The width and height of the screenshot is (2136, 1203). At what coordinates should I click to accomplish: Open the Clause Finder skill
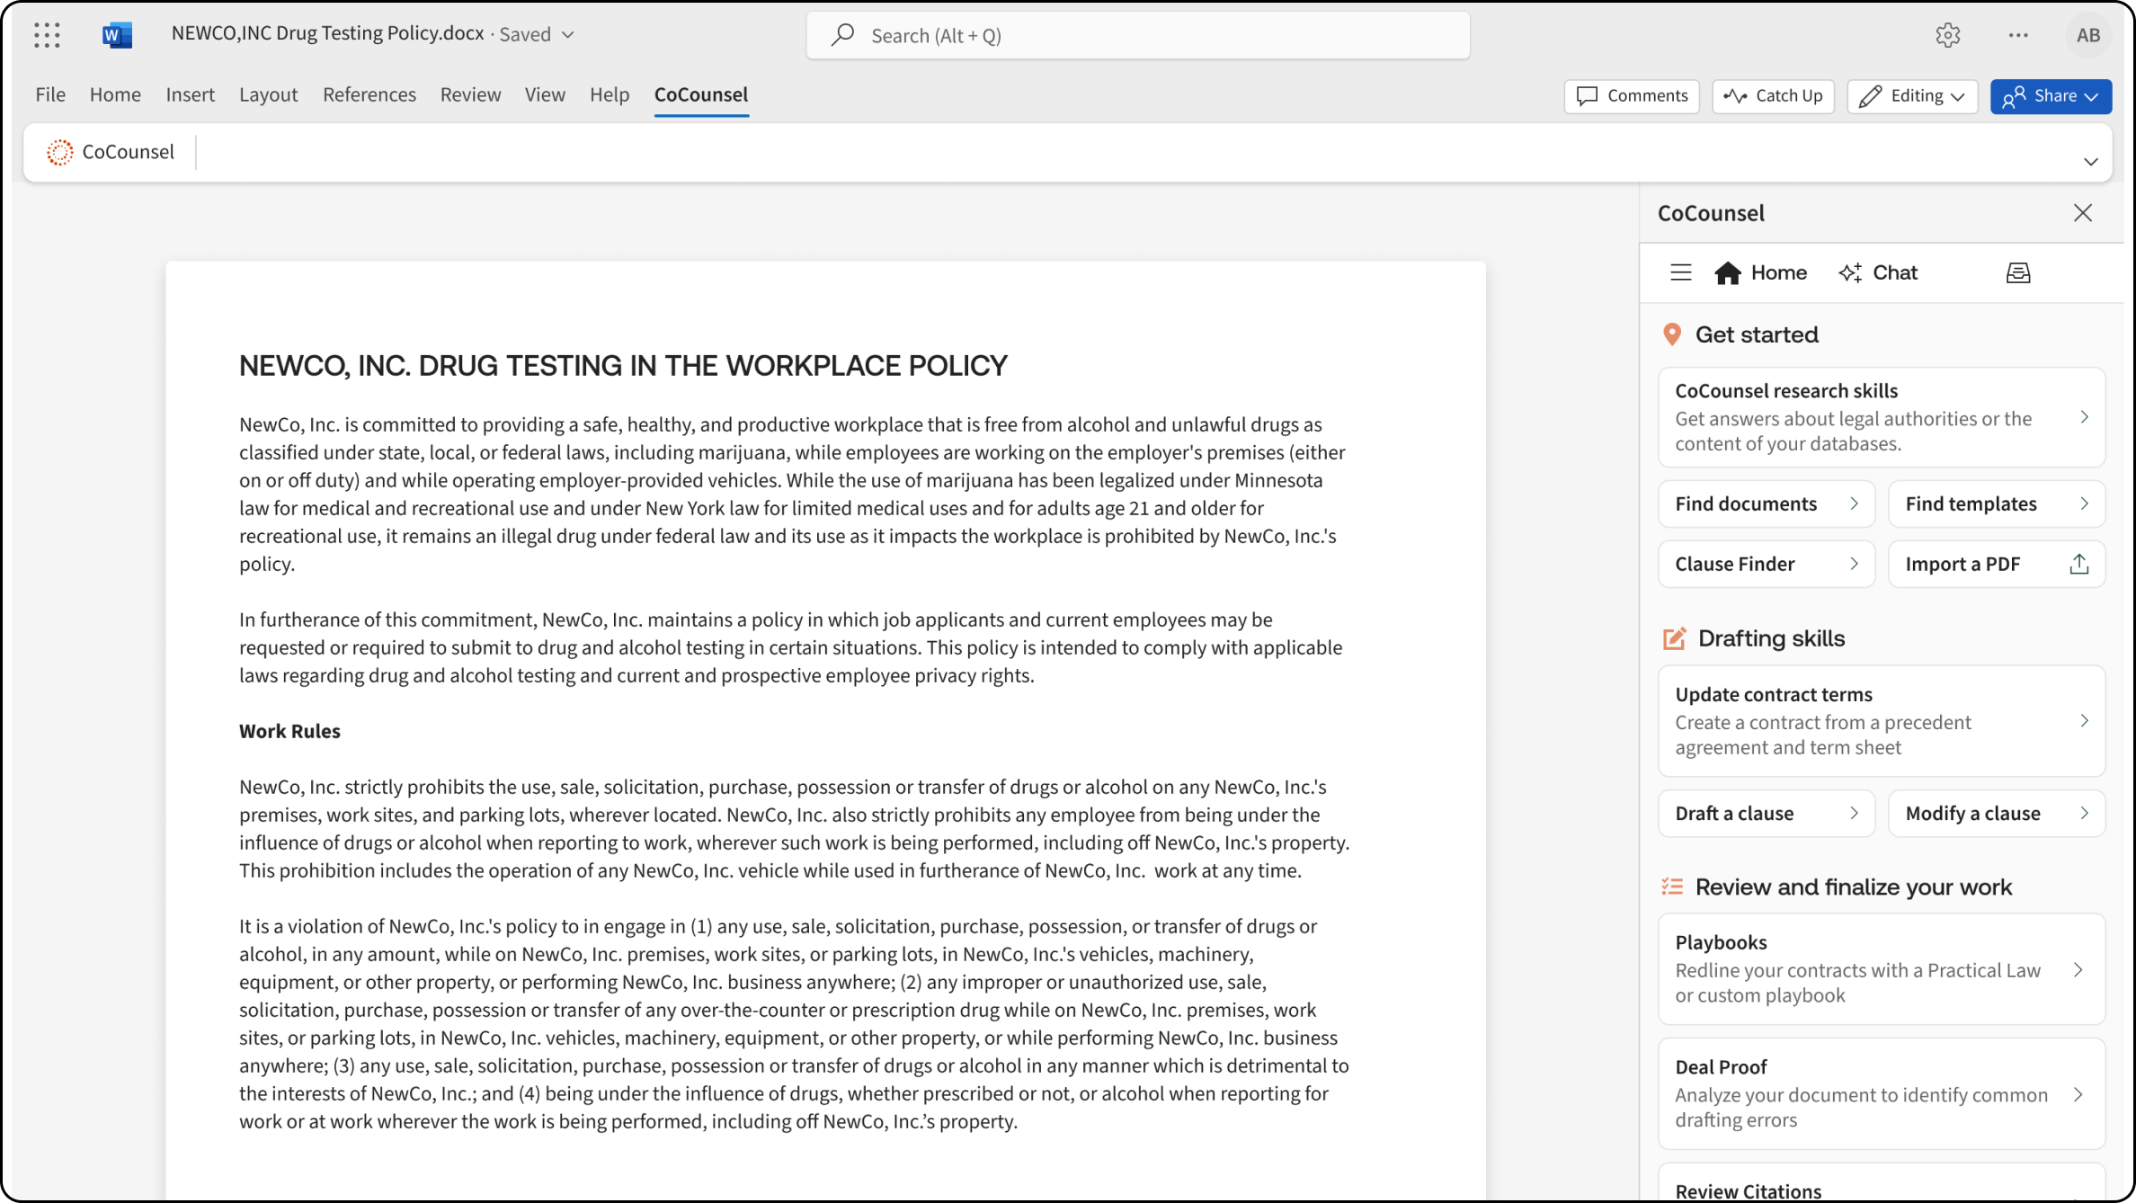(x=1766, y=564)
